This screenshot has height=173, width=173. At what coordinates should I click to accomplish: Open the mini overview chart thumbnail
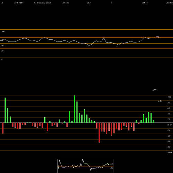[x=85, y=166]
